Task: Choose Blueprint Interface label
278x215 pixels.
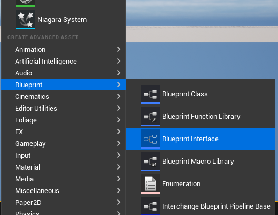Action: pyautogui.click(x=190, y=139)
